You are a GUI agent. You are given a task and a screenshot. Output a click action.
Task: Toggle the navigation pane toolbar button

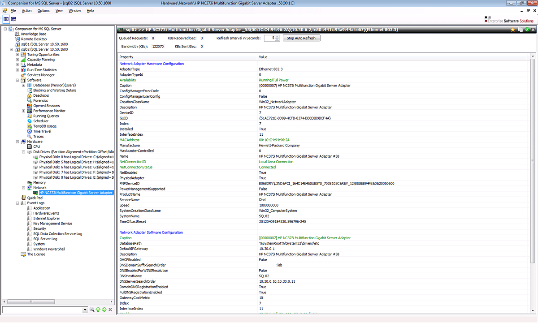point(6,19)
